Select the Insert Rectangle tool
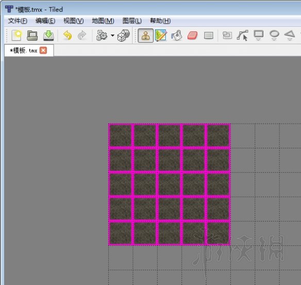The width and height of the screenshot is (301, 285). point(259,36)
